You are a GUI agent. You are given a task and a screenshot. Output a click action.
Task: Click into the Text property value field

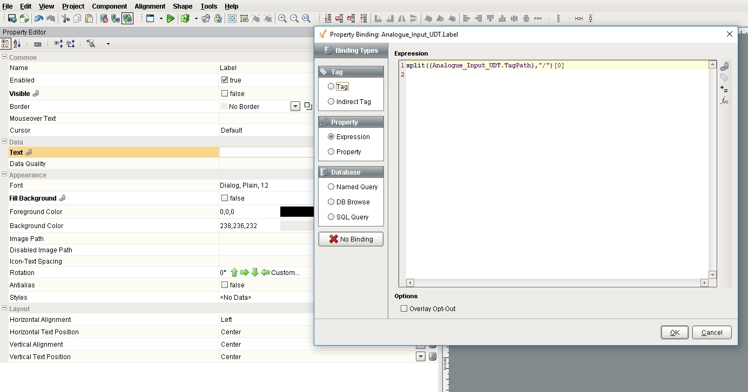[266, 153]
